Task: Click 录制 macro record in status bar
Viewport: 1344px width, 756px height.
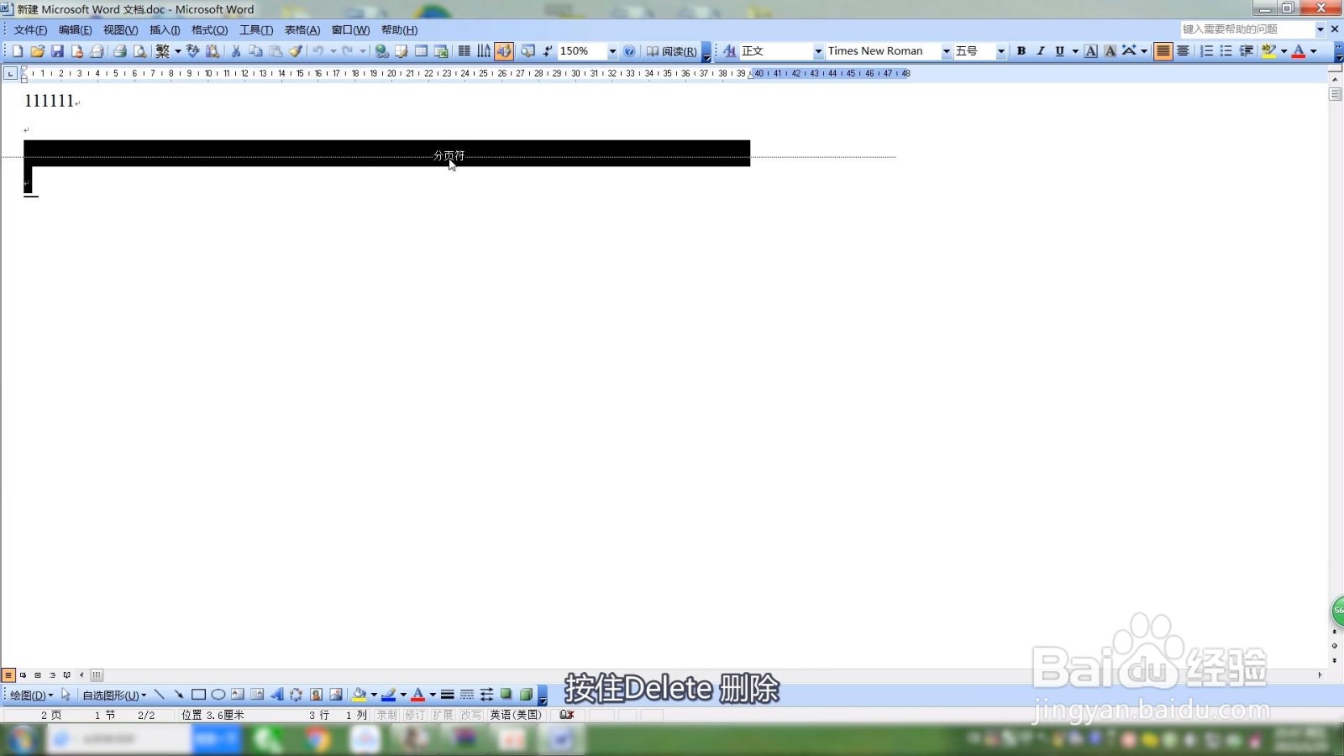Action: 386,715
